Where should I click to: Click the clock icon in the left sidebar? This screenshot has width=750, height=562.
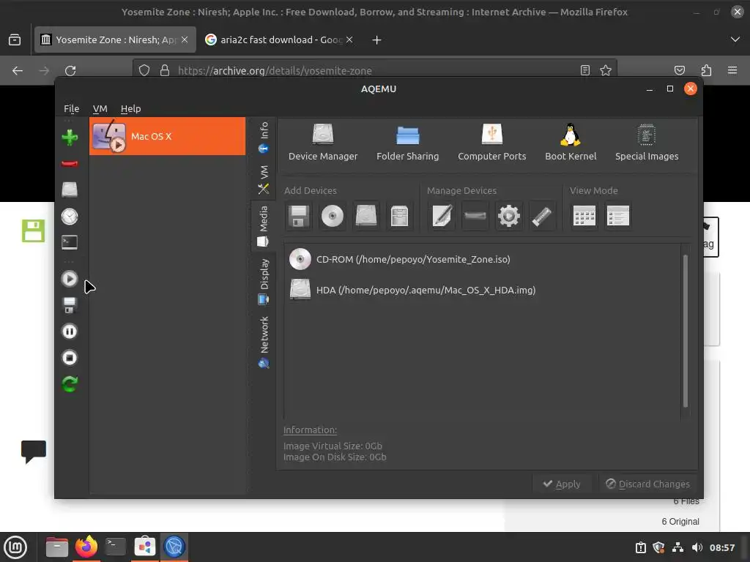click(x=70, y=216)
